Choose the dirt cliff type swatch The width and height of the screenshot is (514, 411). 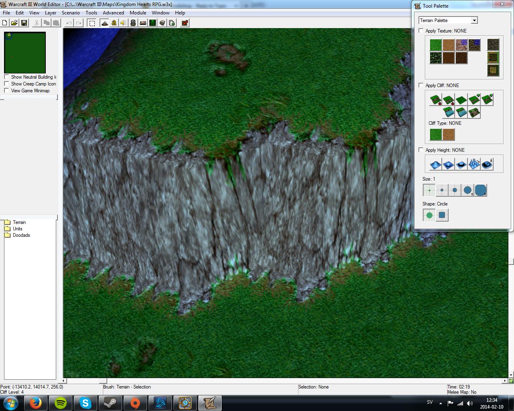click(449, 134)
